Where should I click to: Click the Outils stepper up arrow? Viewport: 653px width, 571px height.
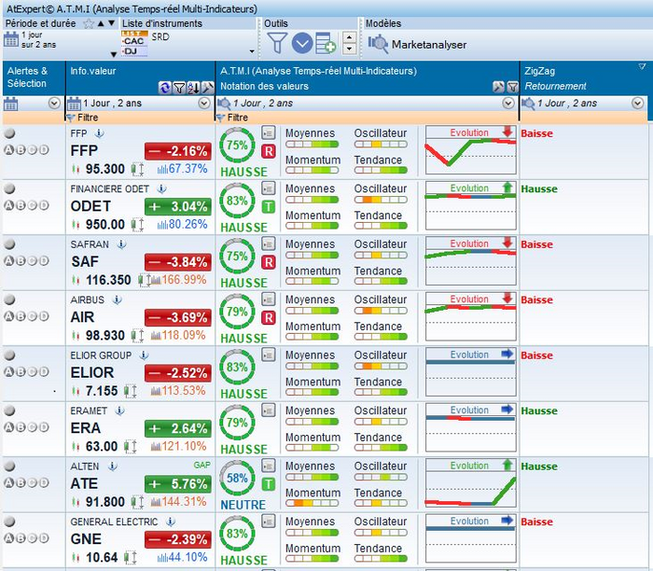349,38
